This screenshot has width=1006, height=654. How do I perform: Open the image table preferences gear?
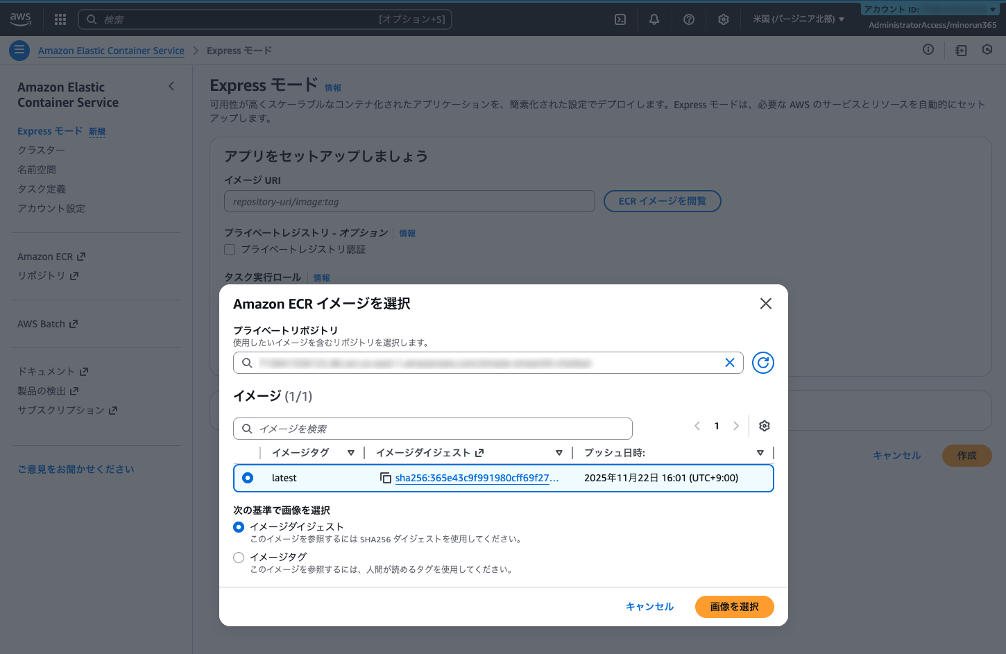pyautogui.click(x=764, y=426)
